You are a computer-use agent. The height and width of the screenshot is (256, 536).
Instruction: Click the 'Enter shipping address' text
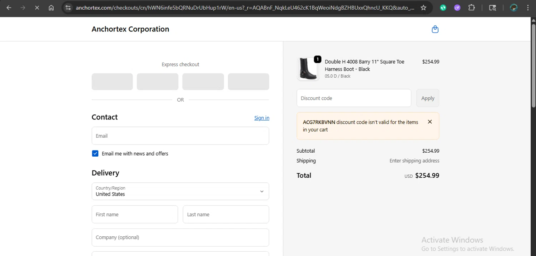(x=415, y=161)
